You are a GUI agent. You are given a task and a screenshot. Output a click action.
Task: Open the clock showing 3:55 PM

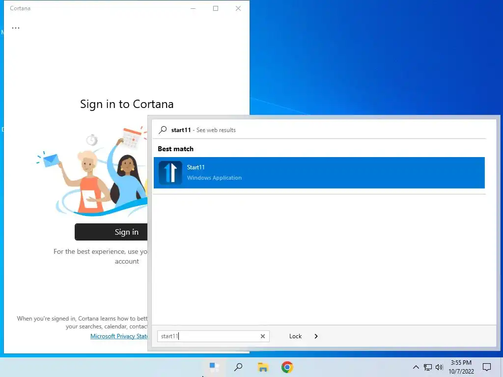[x=461, y=367]
